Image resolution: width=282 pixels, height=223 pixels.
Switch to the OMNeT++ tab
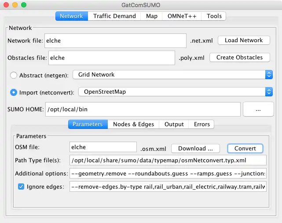(182, 16)
